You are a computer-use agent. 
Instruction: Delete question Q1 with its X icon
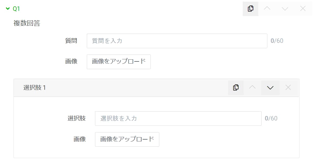[303, 8]
